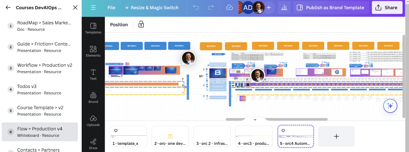Check the cloud save status icon
The width and height of the screenshot is (409, 152).
(229, 8)
